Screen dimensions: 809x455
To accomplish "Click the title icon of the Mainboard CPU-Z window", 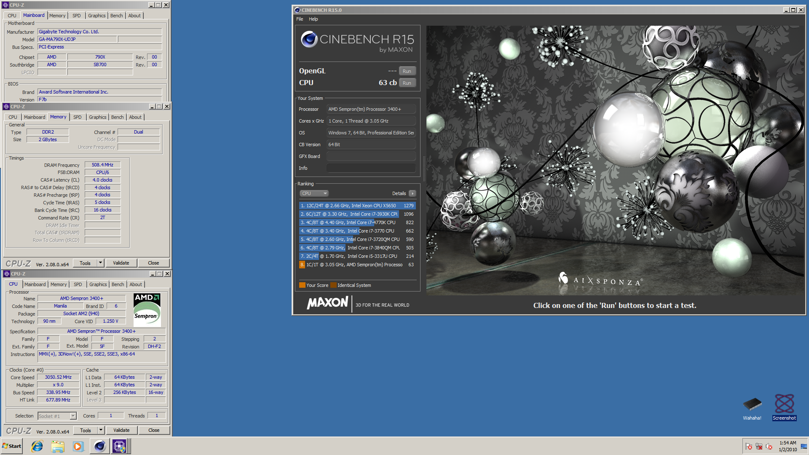I will [5, 5].
